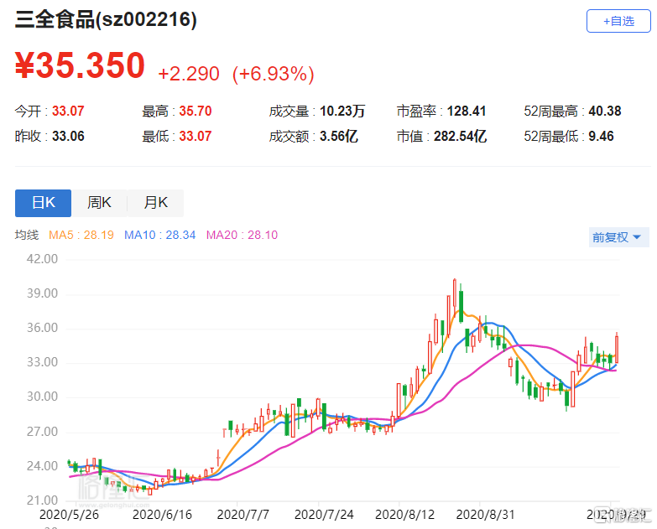Click the 2020/8/12 date axis label
This screenshot has height=529, width=657.
click(404, 515)
